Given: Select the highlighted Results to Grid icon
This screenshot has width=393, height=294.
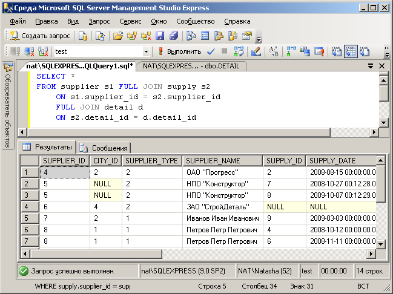Looking at the screenshot, I should click(x=351, y=51).
